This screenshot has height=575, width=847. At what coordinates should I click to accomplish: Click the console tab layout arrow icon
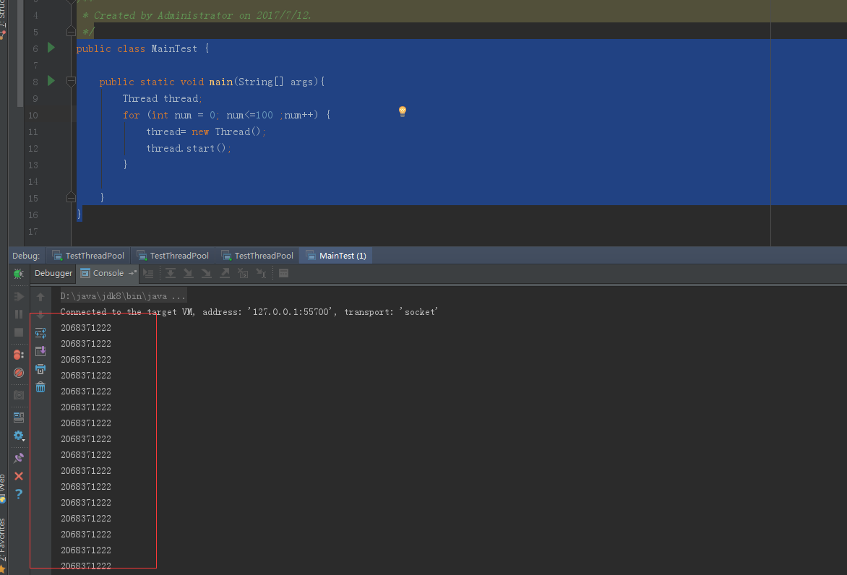pos(132,273)
